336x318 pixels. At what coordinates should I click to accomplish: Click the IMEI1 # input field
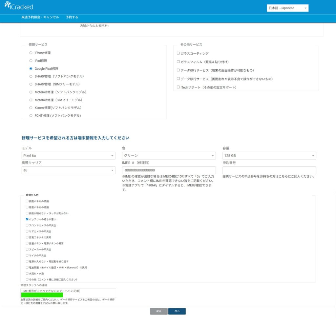[x=169, y=170]
